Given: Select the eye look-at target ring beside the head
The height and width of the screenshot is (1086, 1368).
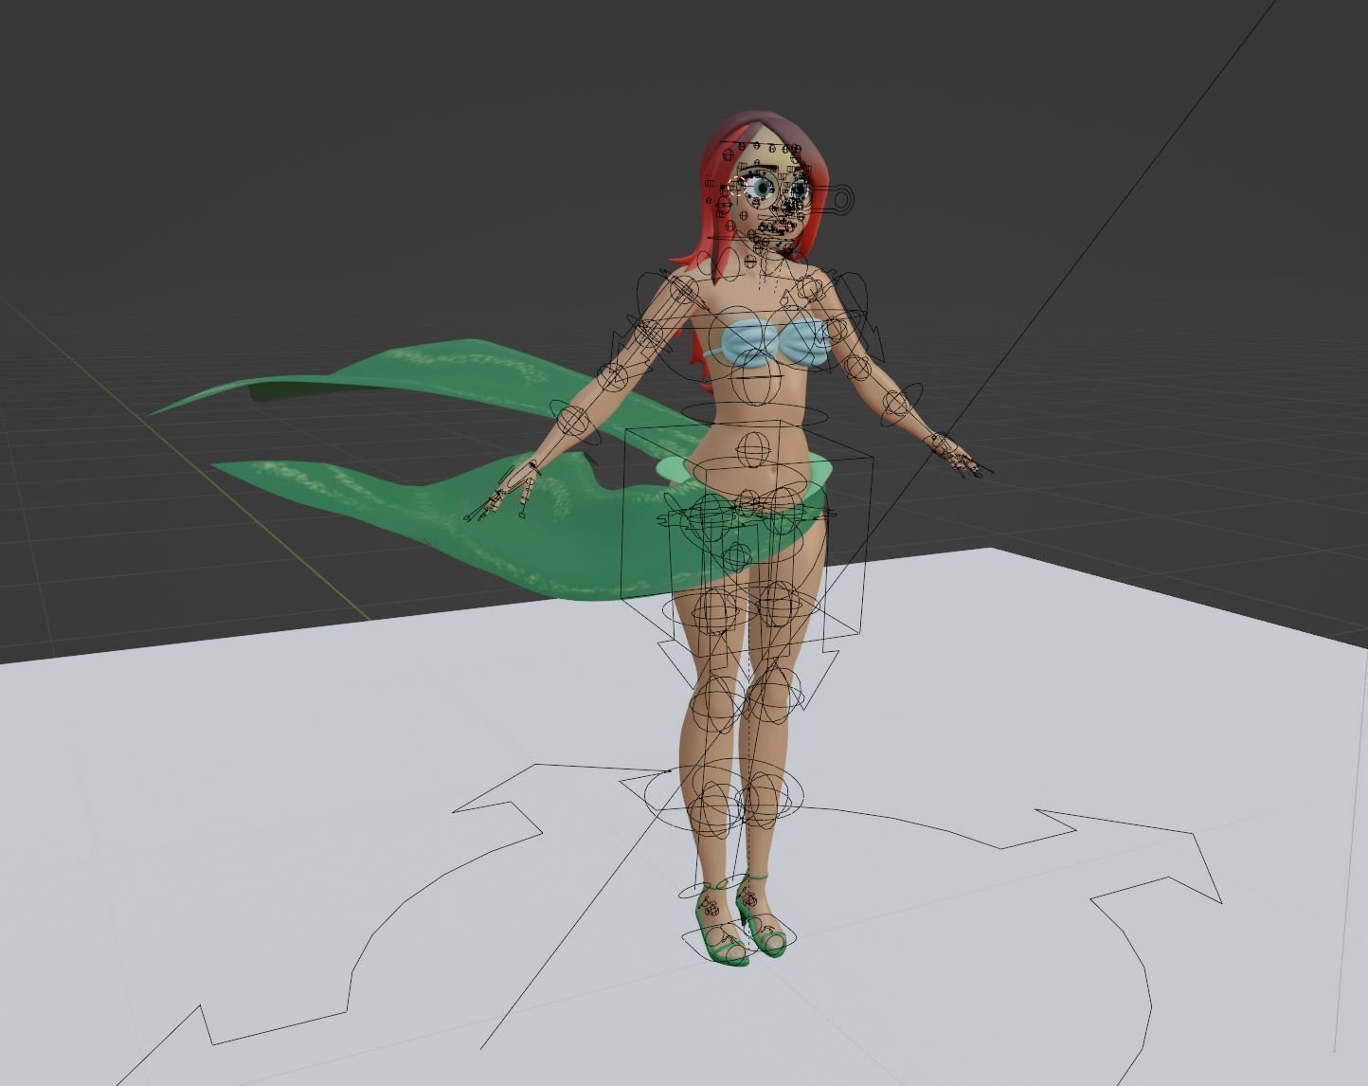Looking at the screenshot, I should 840,198.
